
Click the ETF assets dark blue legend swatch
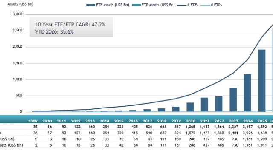click(90, 5)
